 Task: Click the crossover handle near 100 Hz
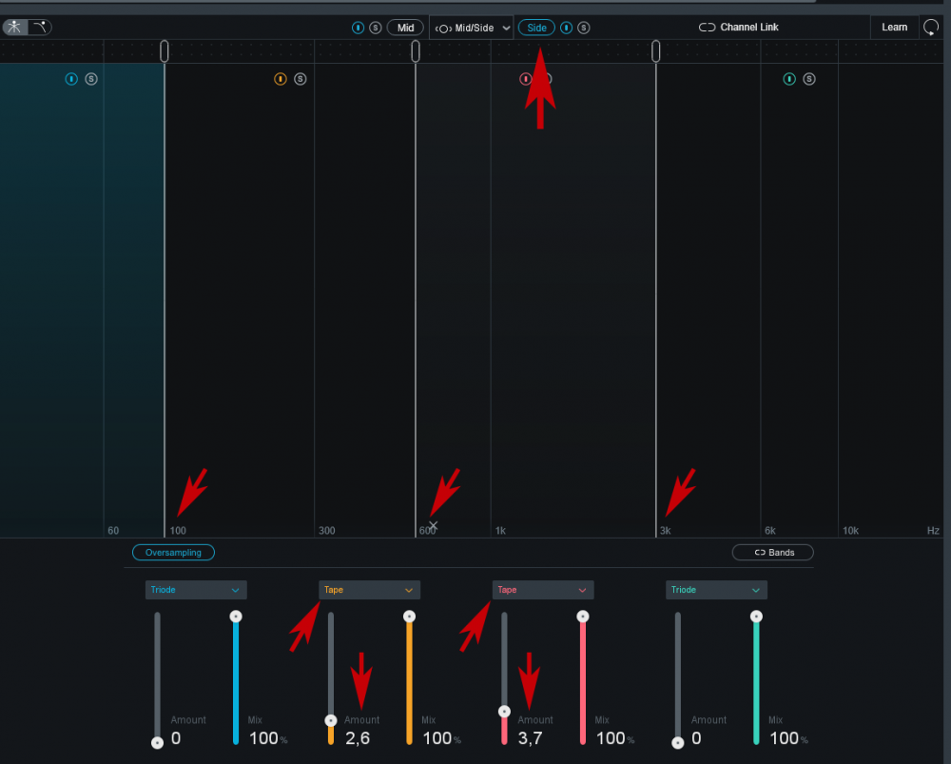pos(165,51)
